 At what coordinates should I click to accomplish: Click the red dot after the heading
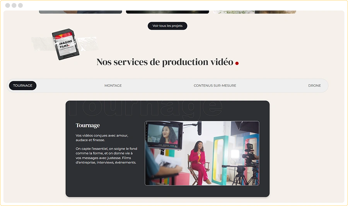(x=237, y=63)
